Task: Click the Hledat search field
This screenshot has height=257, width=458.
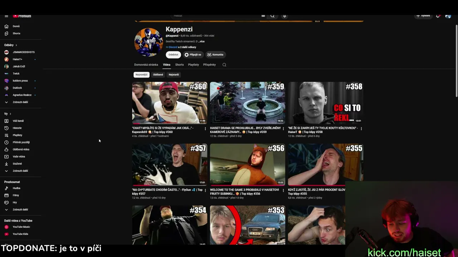Action: tap(216, 16)
